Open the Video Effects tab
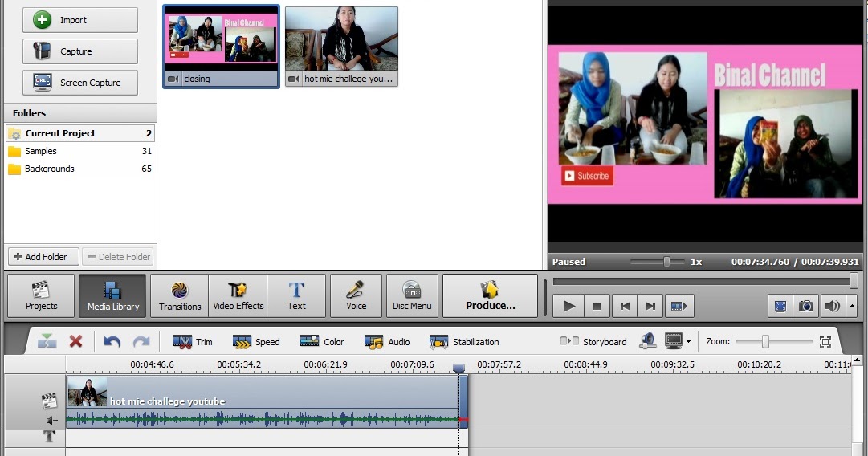Screen dimensions: 868x456 pos(238,296)
